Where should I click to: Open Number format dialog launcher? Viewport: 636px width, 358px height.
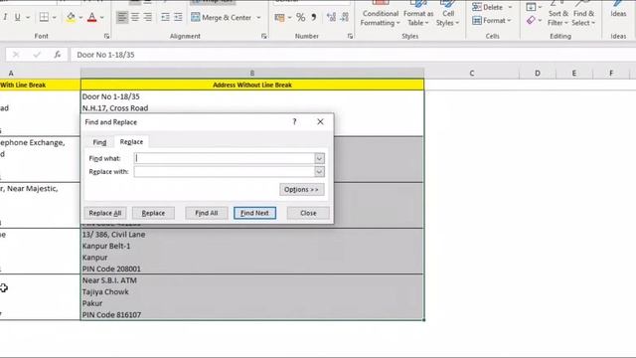click(350, 36)
